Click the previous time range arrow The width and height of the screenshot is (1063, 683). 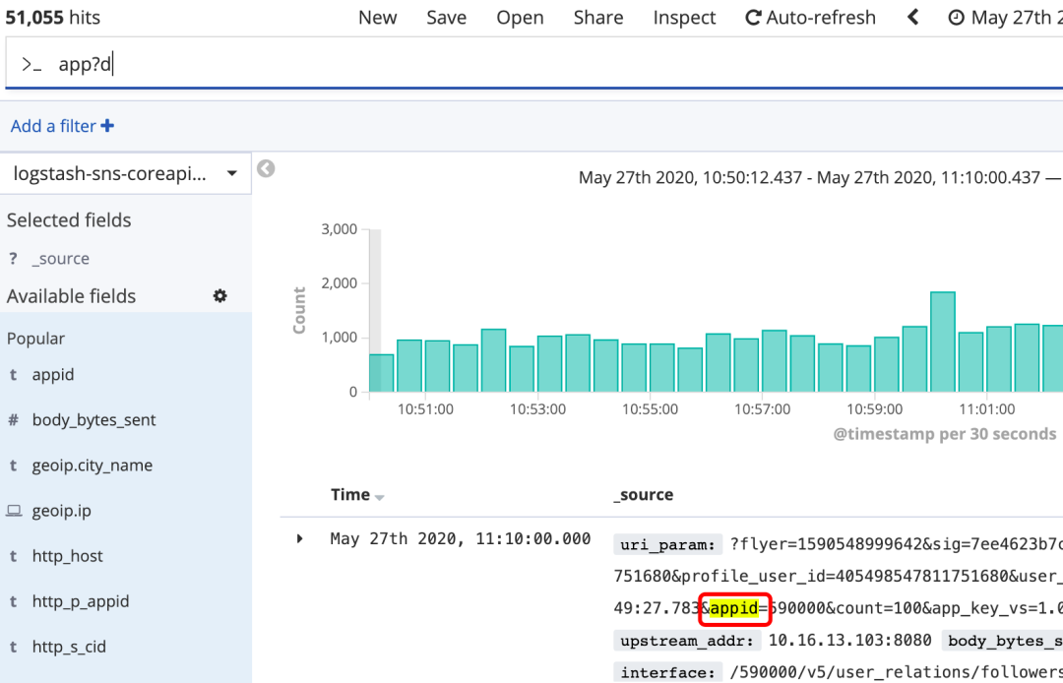[x=912, y=18]
